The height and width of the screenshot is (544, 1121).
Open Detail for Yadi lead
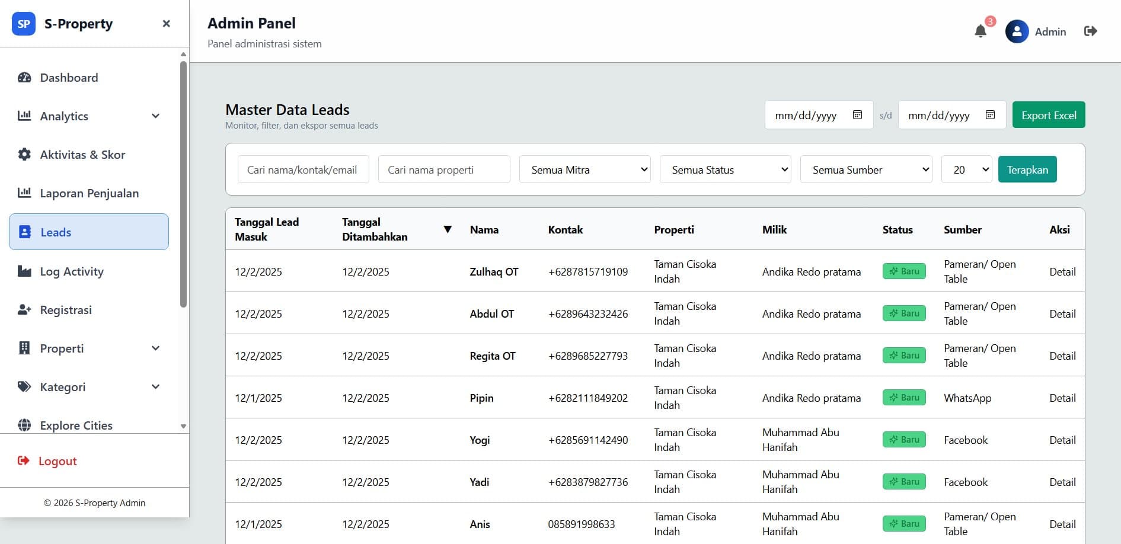click(1062, 482)
